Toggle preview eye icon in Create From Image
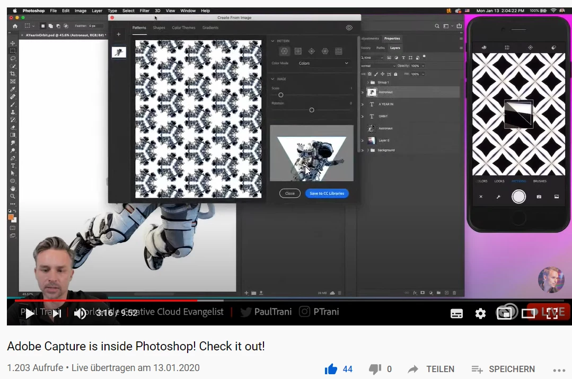Image resolution: width=572 pixels, height=379 pixels. [349, 28]
